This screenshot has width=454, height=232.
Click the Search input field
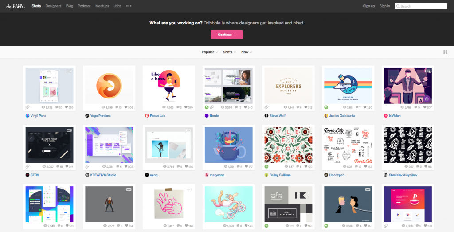pos(421,6)
